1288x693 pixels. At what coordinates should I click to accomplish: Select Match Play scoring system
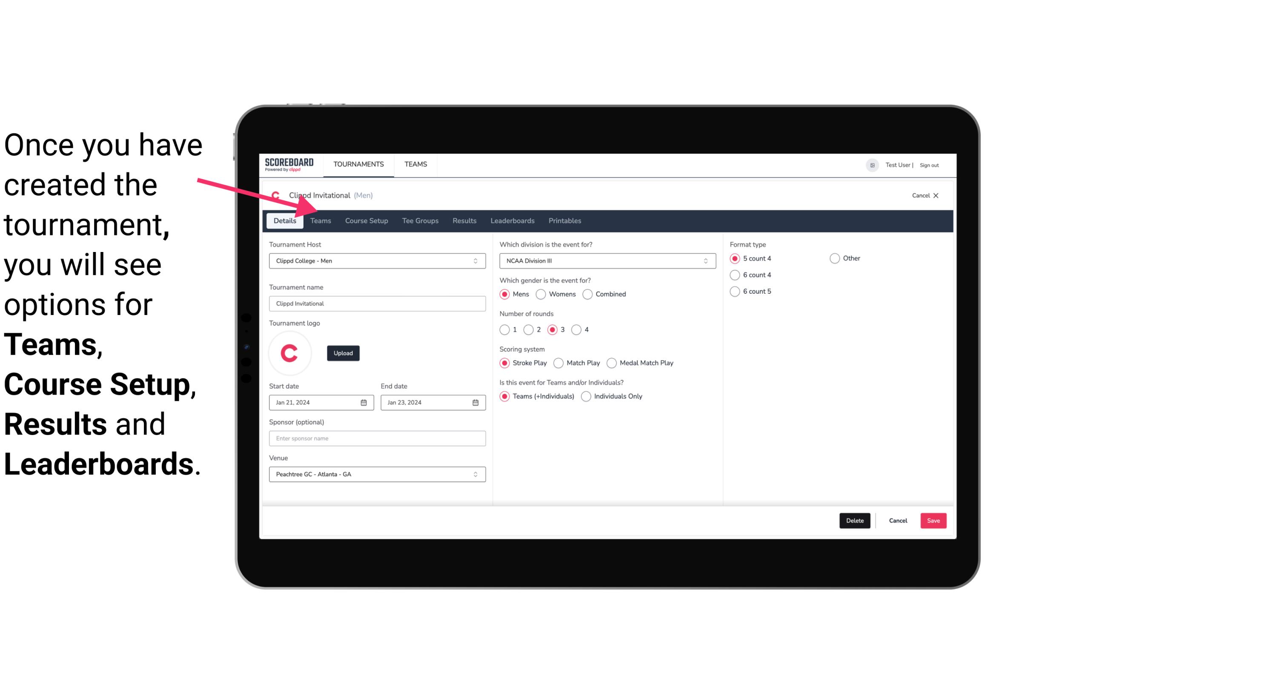pos(558,363)
